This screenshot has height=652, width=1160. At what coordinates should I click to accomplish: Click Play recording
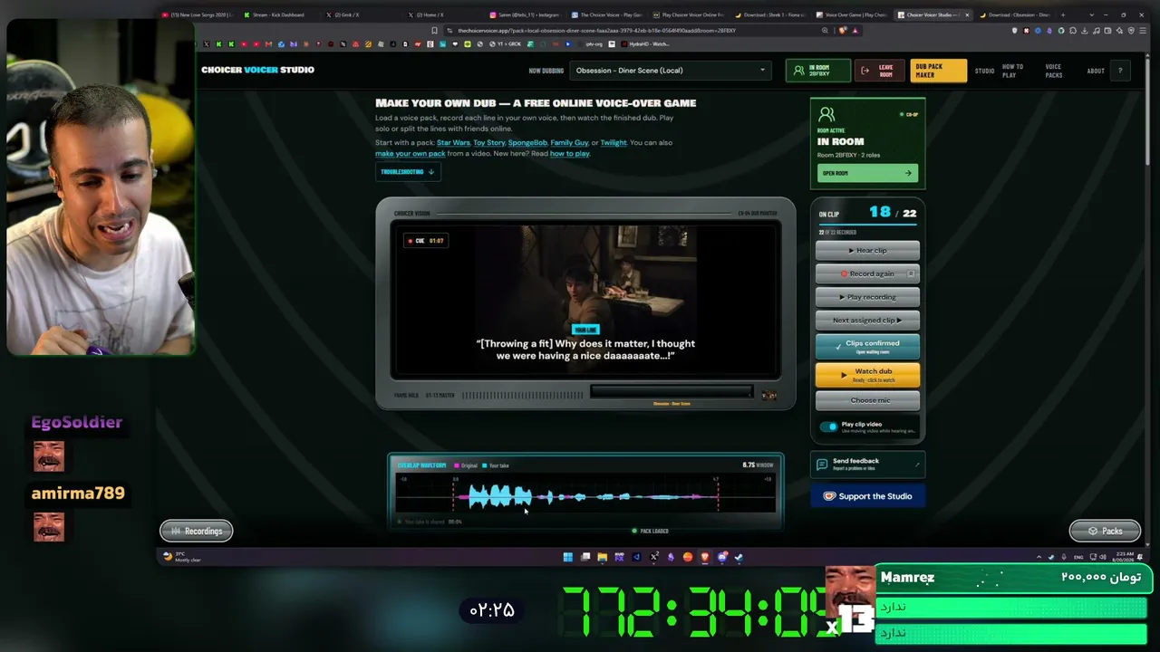point(867,297)
